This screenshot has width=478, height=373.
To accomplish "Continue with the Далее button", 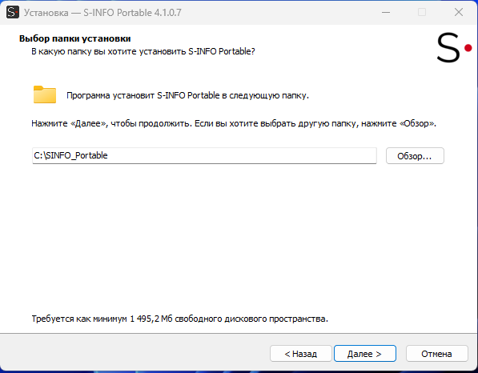I will pyautogui.click(x=365, y=354).
